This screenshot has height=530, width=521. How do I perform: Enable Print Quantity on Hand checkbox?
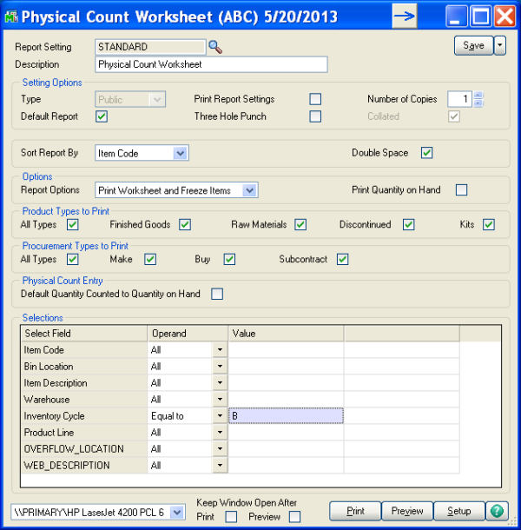[462, 190]
